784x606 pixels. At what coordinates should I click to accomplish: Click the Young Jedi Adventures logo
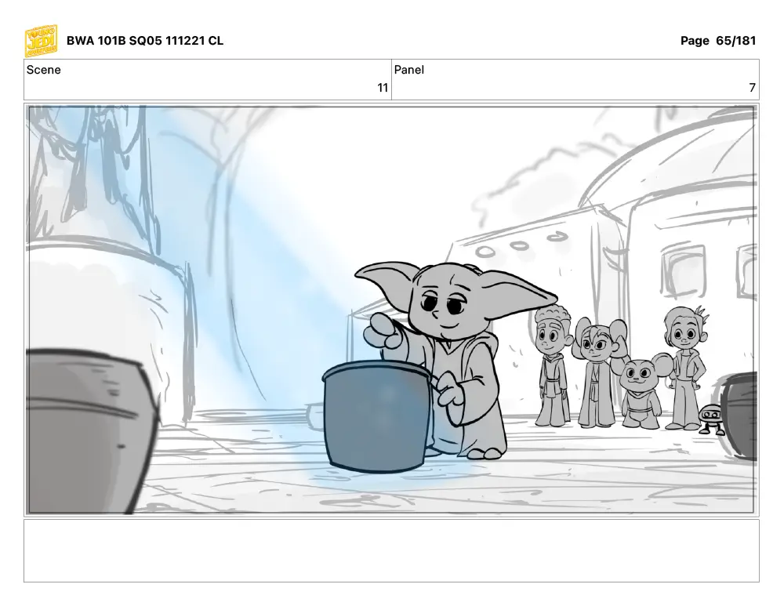[x=41, y=41]
